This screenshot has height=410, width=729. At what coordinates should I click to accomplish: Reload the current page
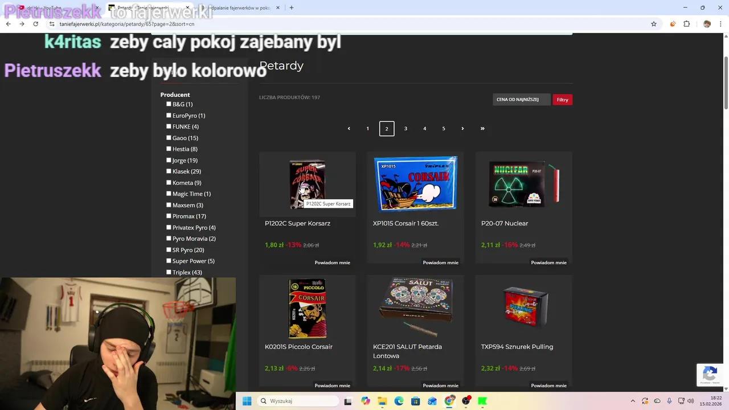tap(35, 24)
